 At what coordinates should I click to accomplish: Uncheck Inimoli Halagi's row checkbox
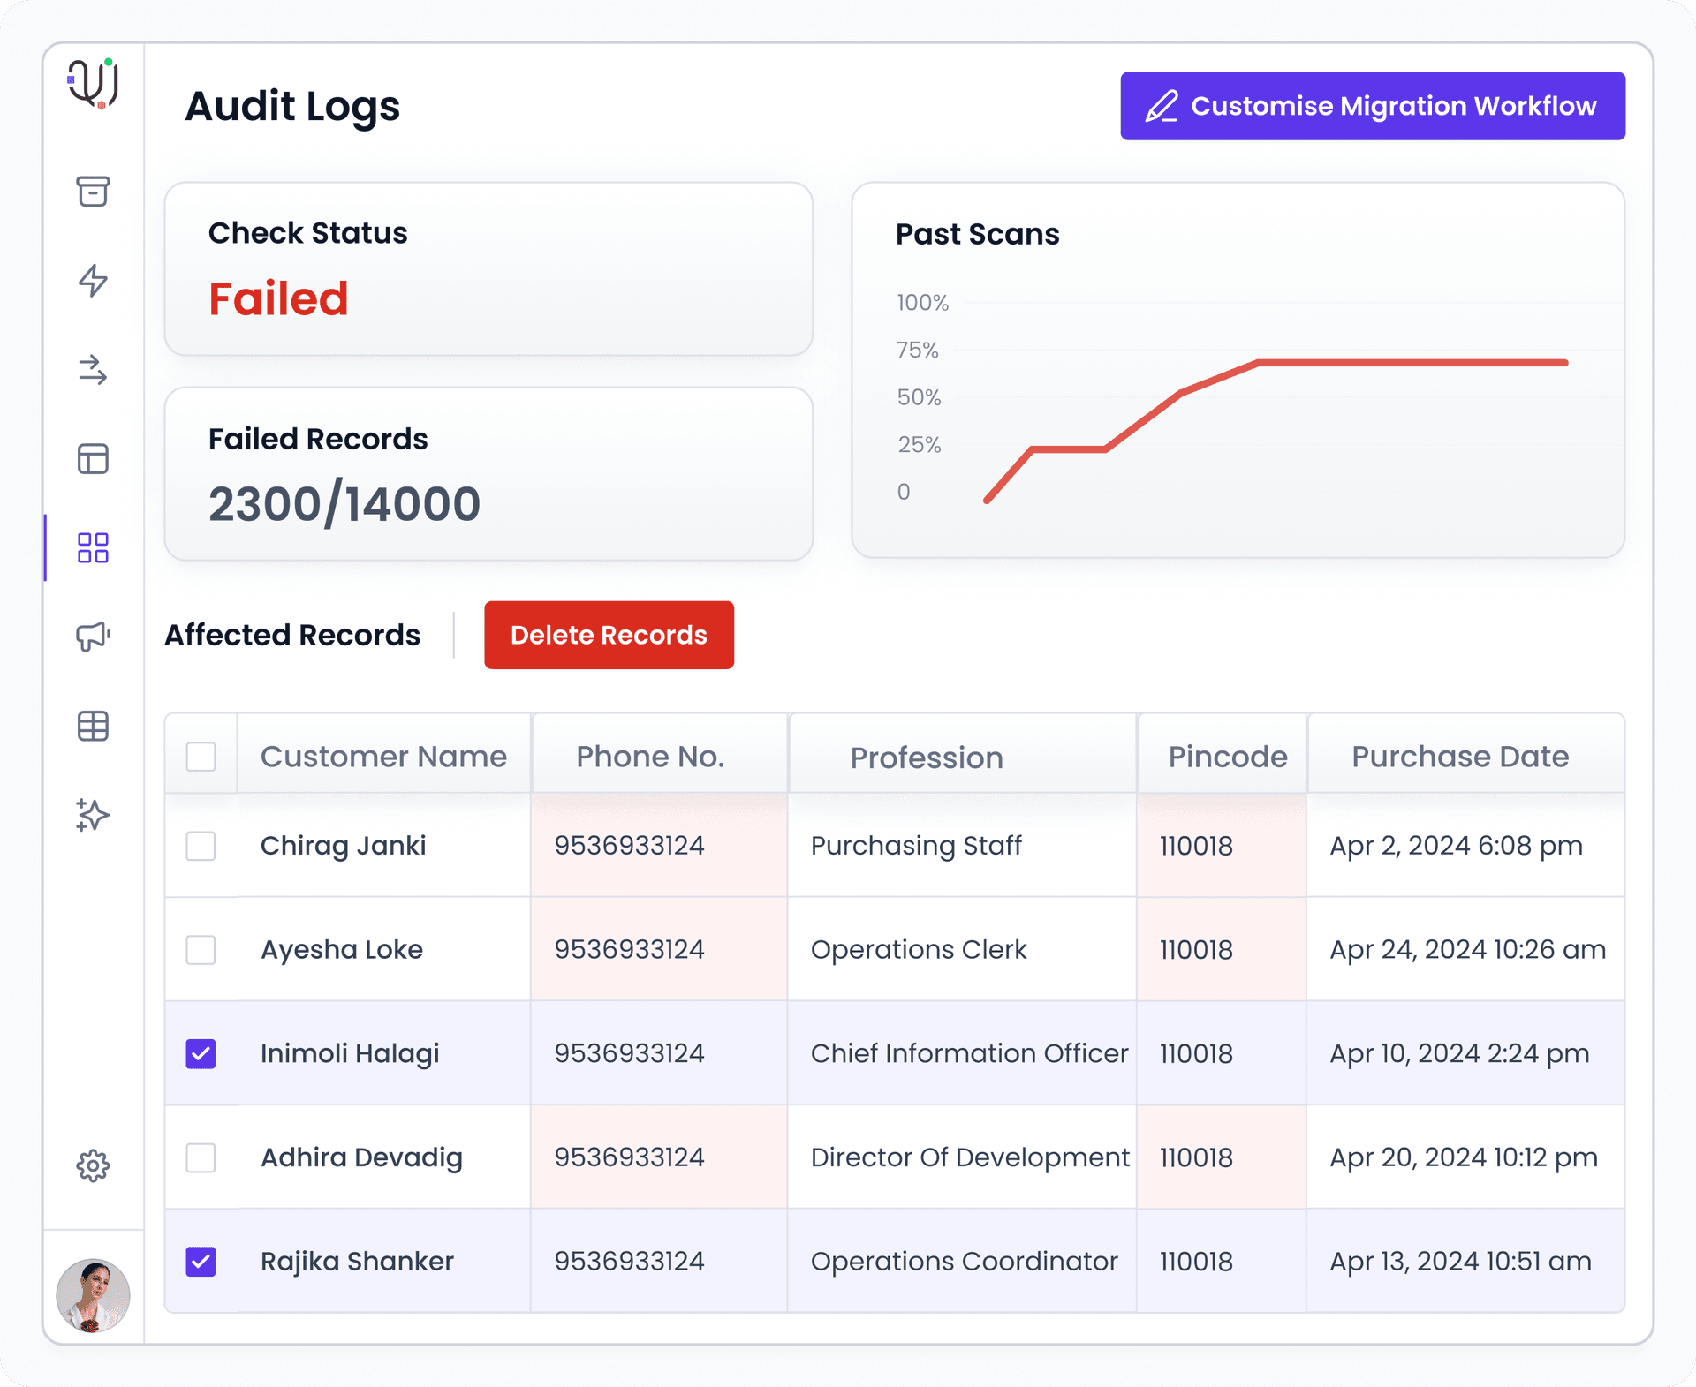(201, 1052)
